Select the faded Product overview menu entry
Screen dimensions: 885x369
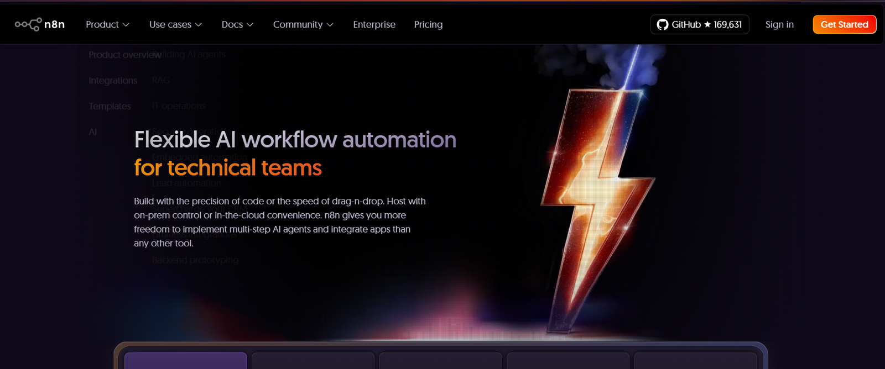point(125,55)
